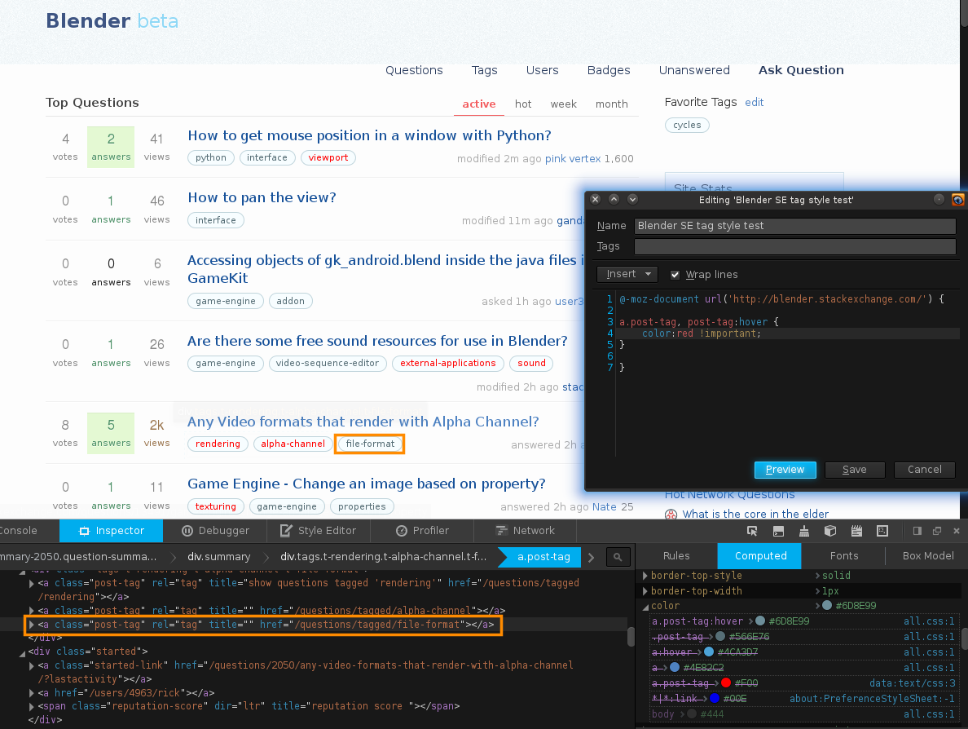968x729 pixels.
Task: Open the Scratchpad notepad icon
Action: tap(856, 531)
